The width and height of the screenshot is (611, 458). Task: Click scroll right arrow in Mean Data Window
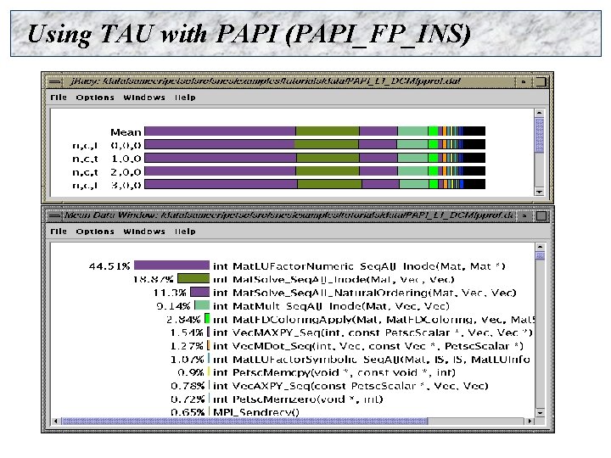tap(530, 421)
